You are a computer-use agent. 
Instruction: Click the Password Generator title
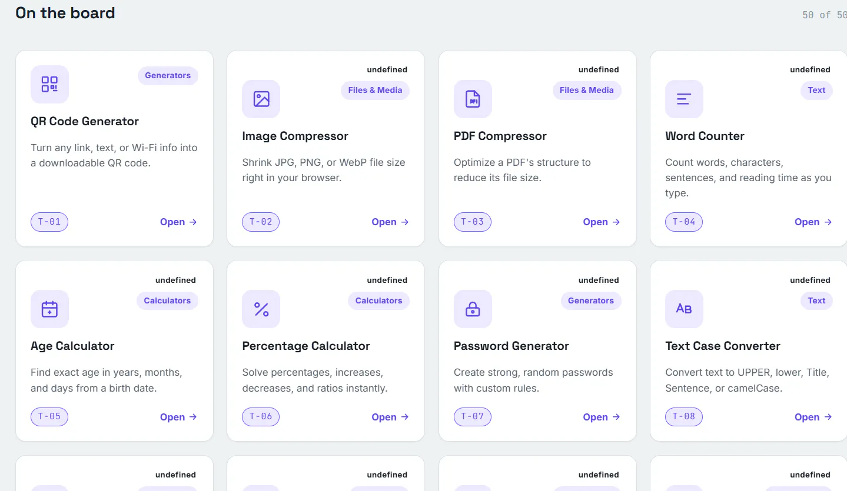click(511, 346)
